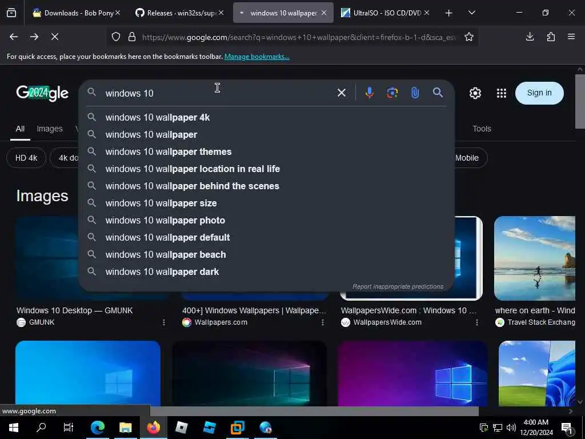This screenshot has width=585, height=439.
Task: Stop loading the page
Action: 55,37
